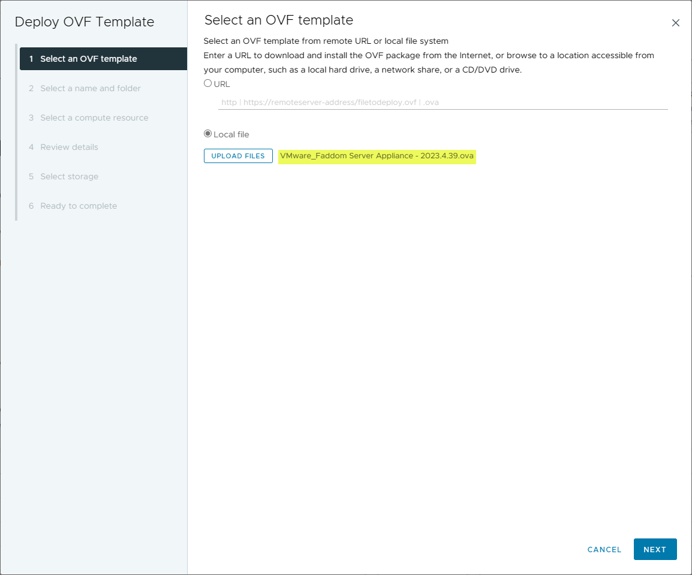Click the remote server URL input field
Viewport: 692px width, 575px height.
tap(443, 103)
